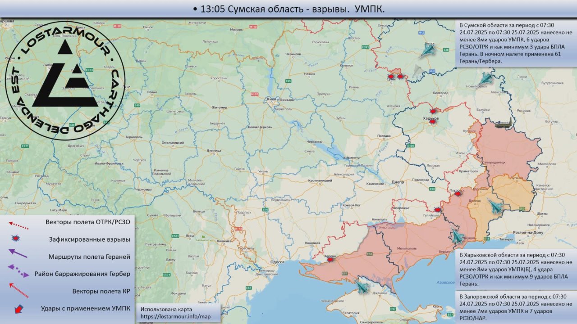Click the explosion marker at Херсон

pos(330,260)
